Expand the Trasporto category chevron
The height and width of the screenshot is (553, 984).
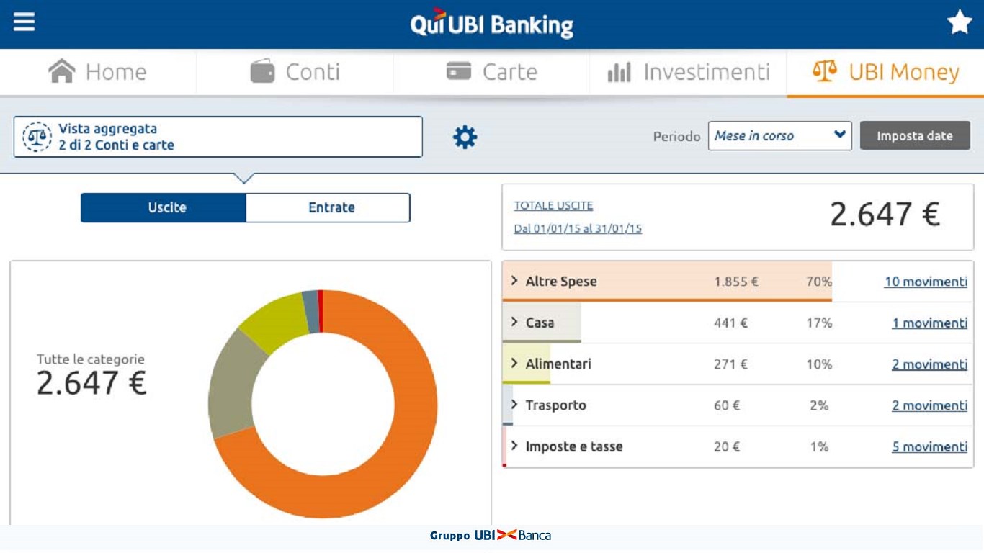[x=514, y=404]
